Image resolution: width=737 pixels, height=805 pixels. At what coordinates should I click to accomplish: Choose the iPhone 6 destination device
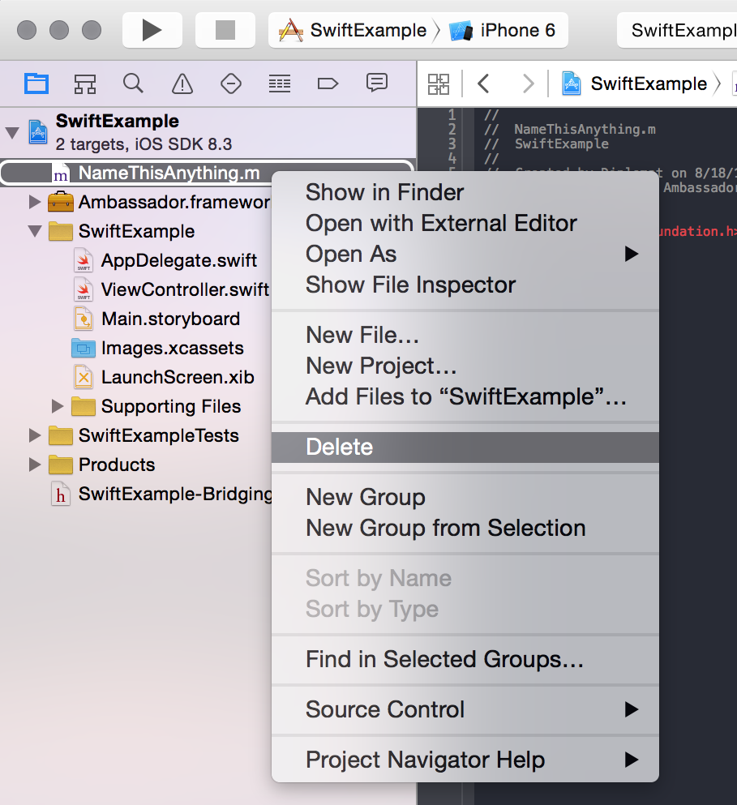tap(503, 30)
